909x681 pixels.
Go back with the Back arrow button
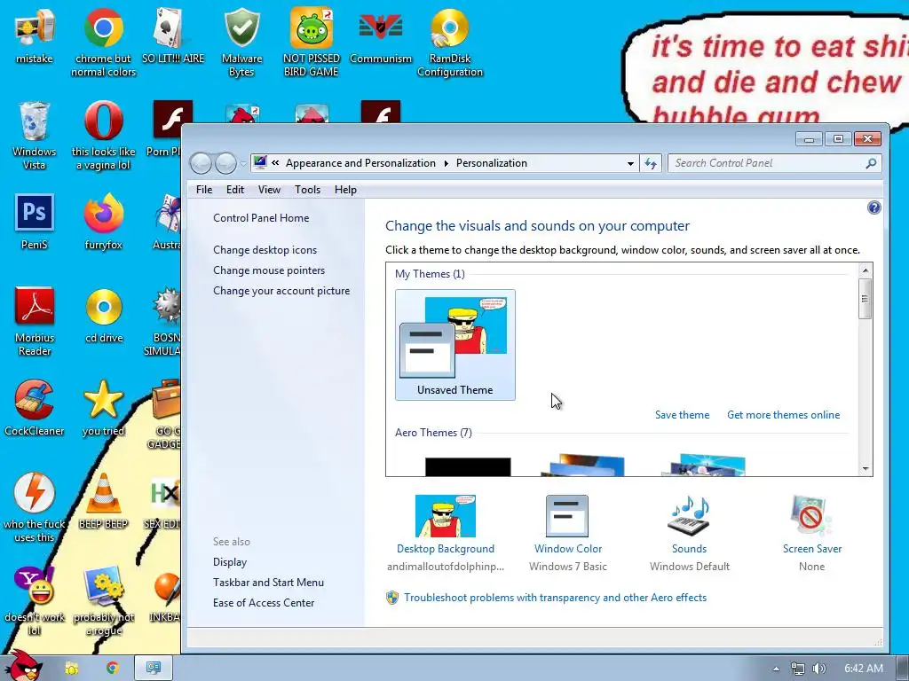201,163
